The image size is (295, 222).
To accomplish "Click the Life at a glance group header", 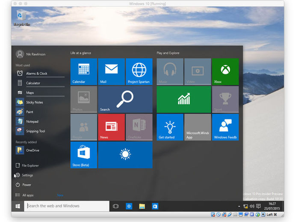I will click(81, 53).
